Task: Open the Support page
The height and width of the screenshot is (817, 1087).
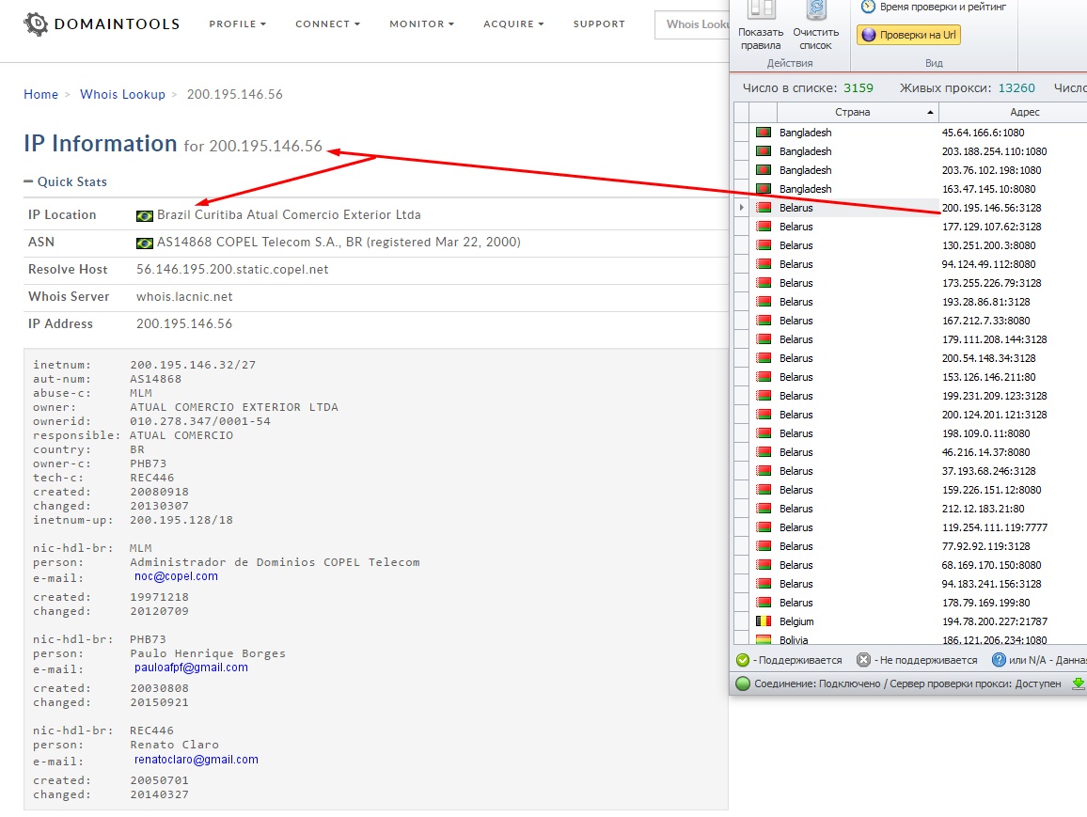Action: [x=599, y=24]
